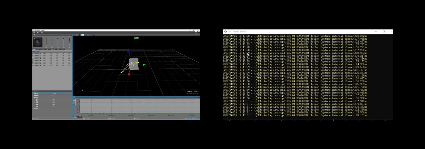Maximize the CMTracker Server window
425x149 pixels.
[384, 31]
